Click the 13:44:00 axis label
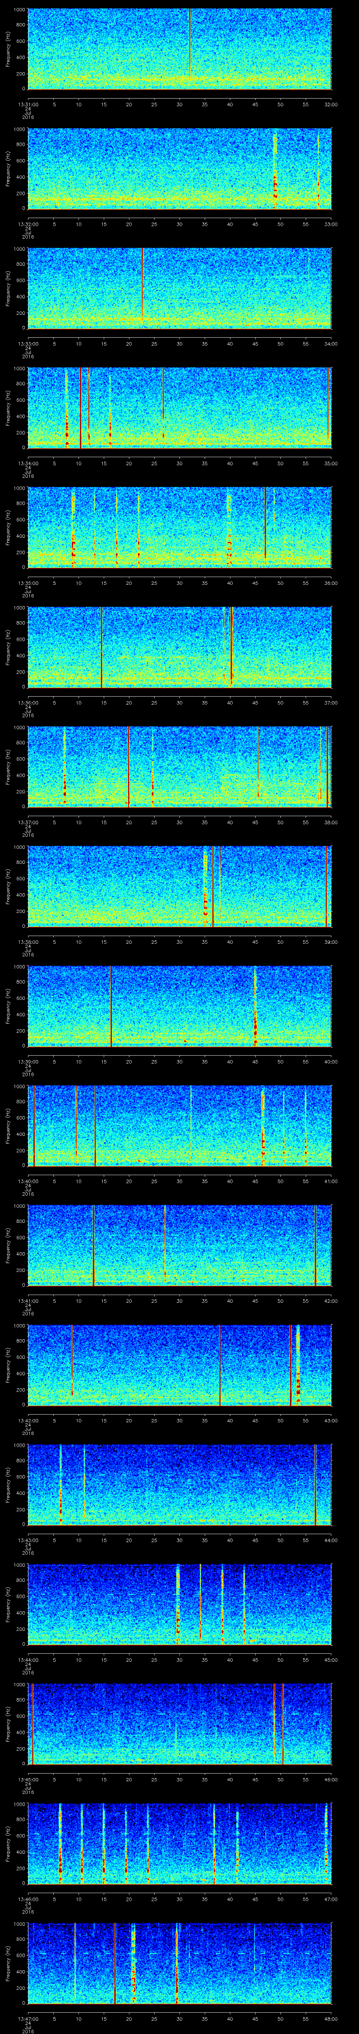 [28, 1660]
